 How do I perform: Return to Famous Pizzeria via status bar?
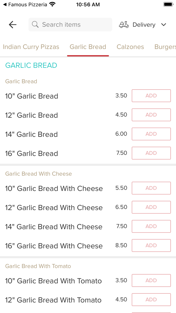click(x=25, y=5)
